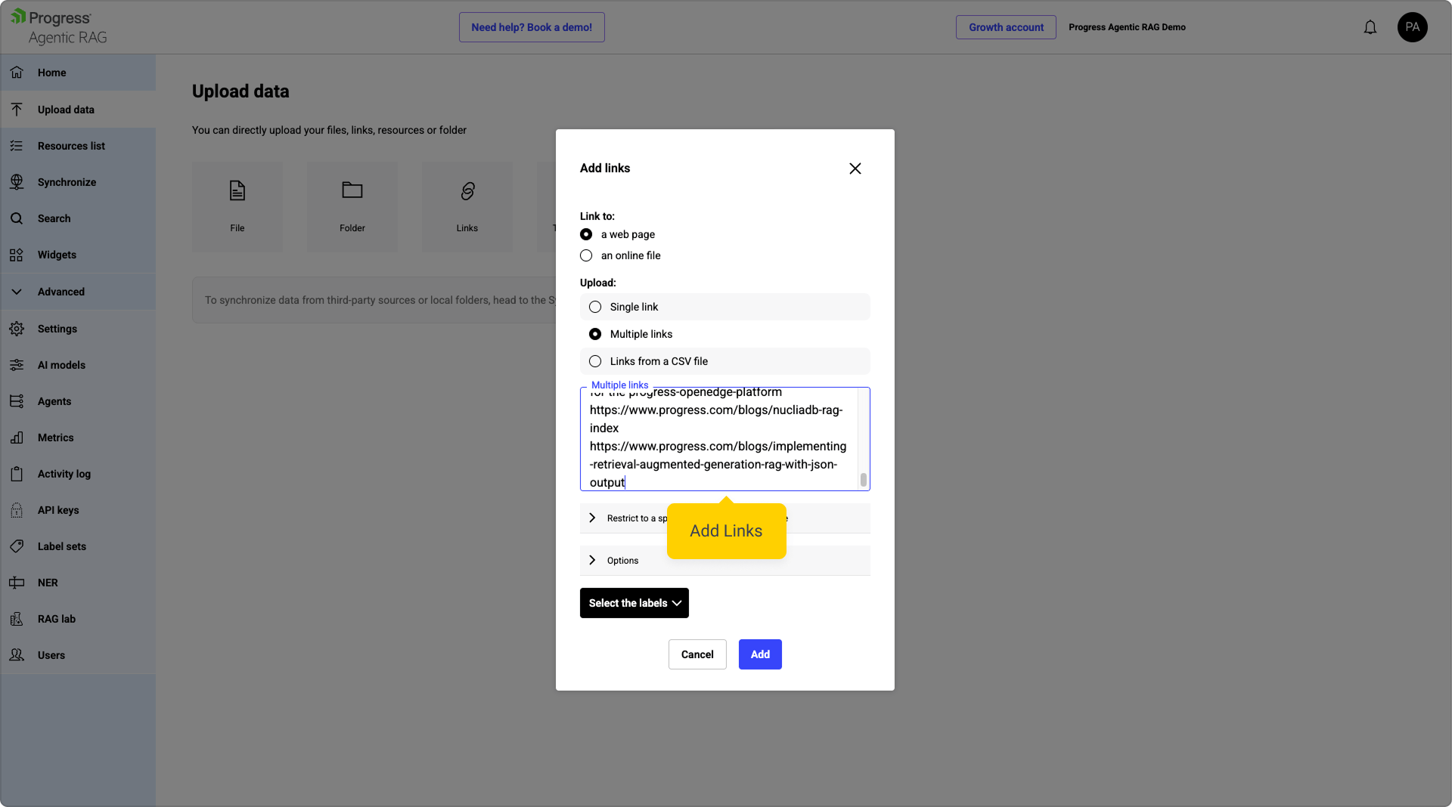The height and width of the screenshot is (807, 1452).
Task: Open the 'Select the labels' dropdown
Action: (x=634, y=603)
